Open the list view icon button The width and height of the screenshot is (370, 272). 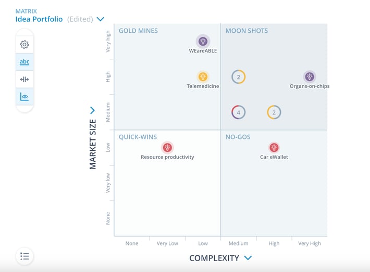pos(24,256)
